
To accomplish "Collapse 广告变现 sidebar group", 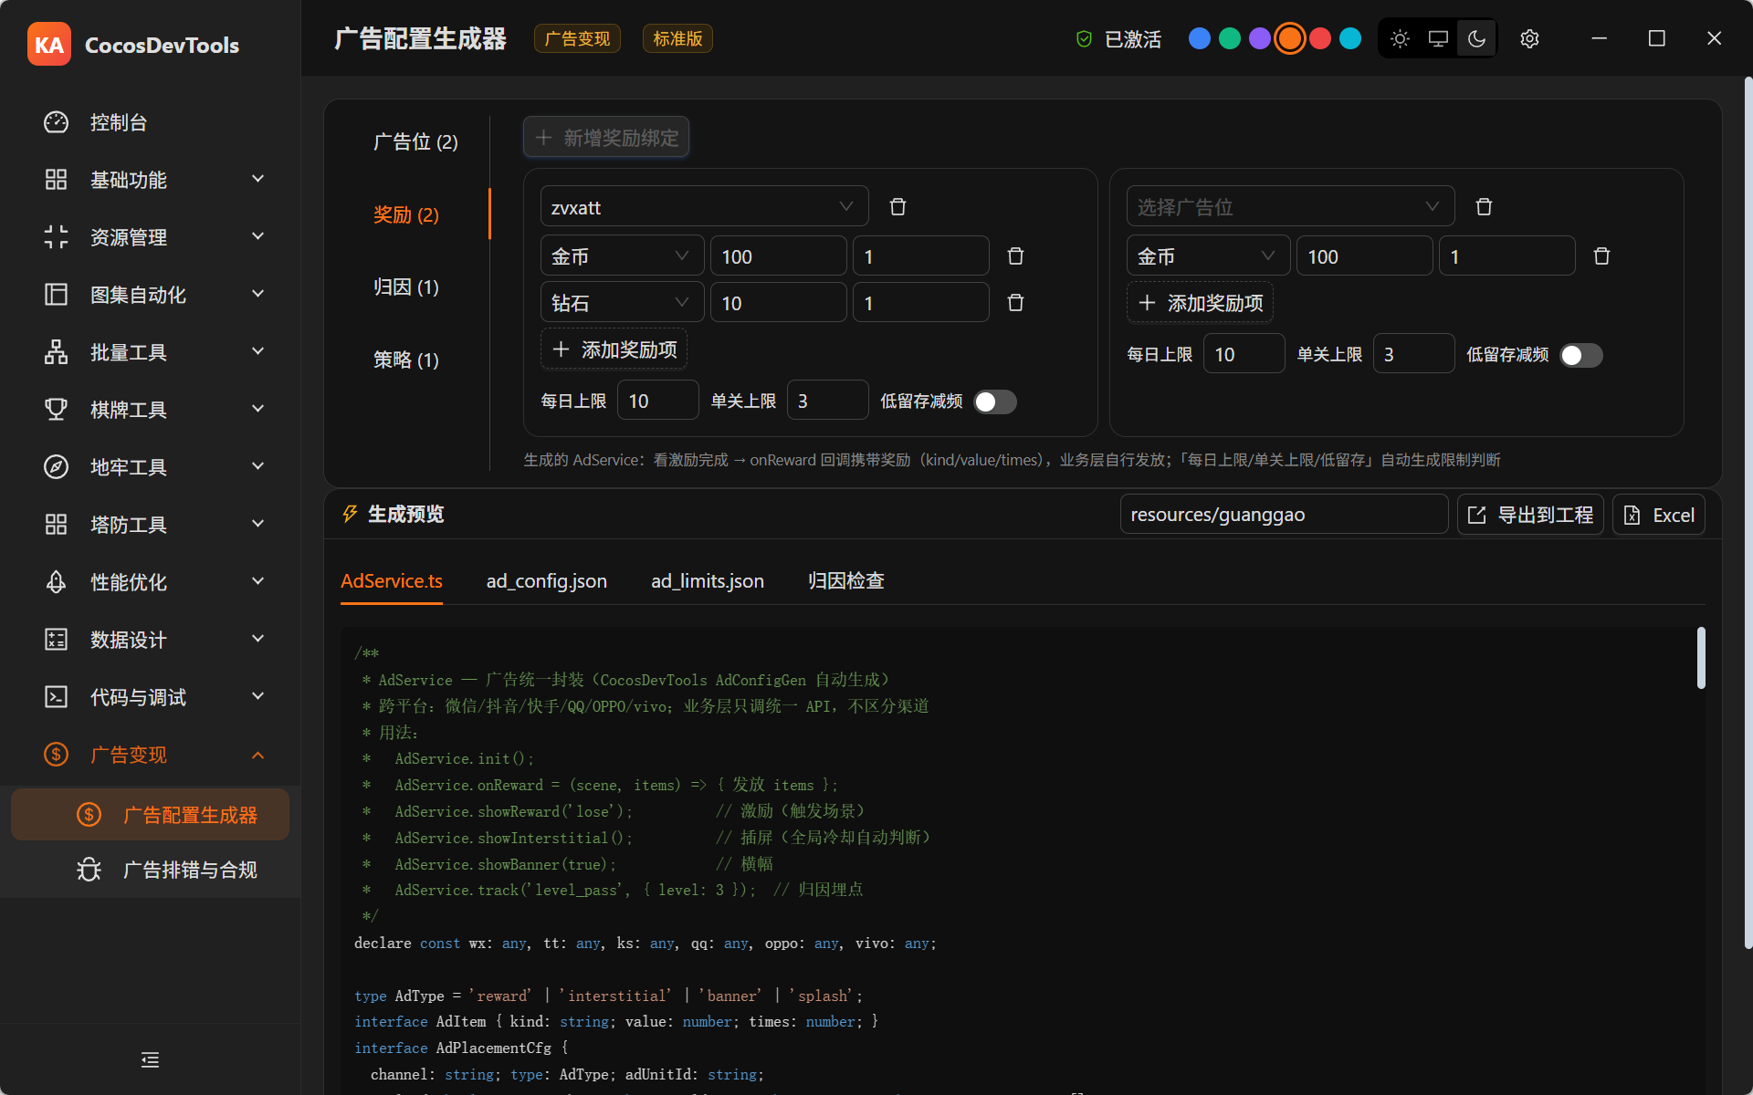I will pos(150,755).
